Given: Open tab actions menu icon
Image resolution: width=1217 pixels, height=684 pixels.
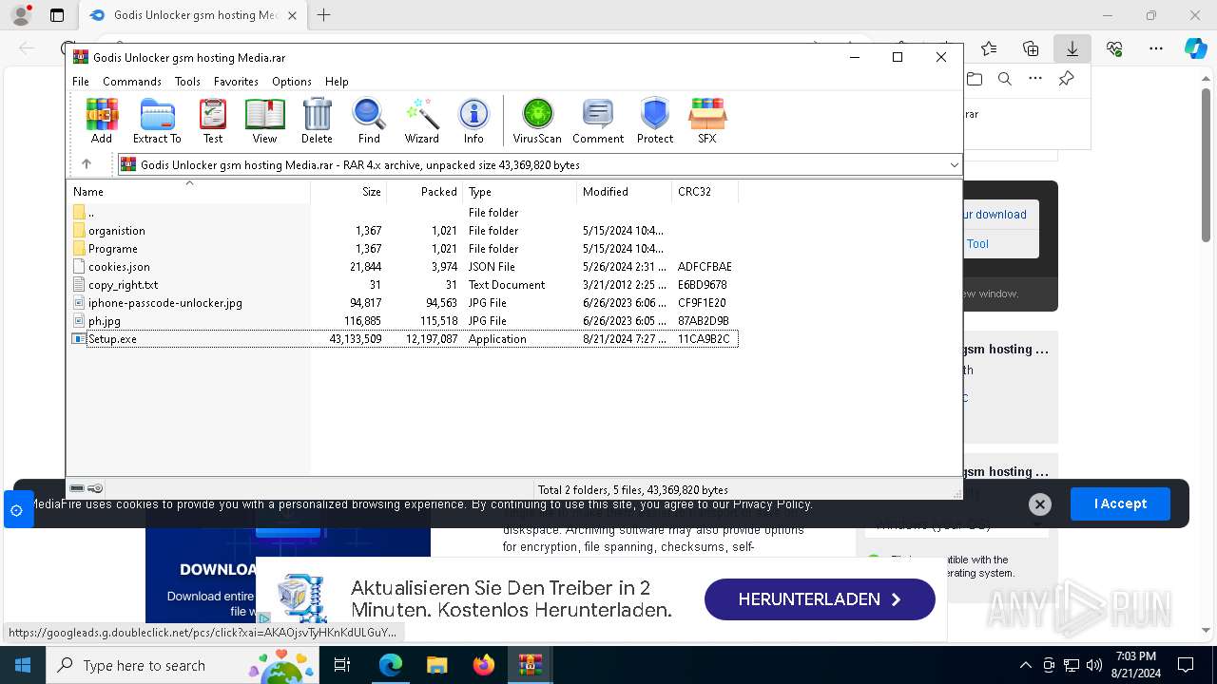Looking at the screenshot, I should tap(57, 15).
